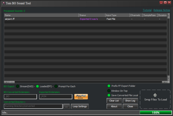Viewport: 173px width, 116px height.
Task: Open the About dialog
Action: (x=114, y=106)
